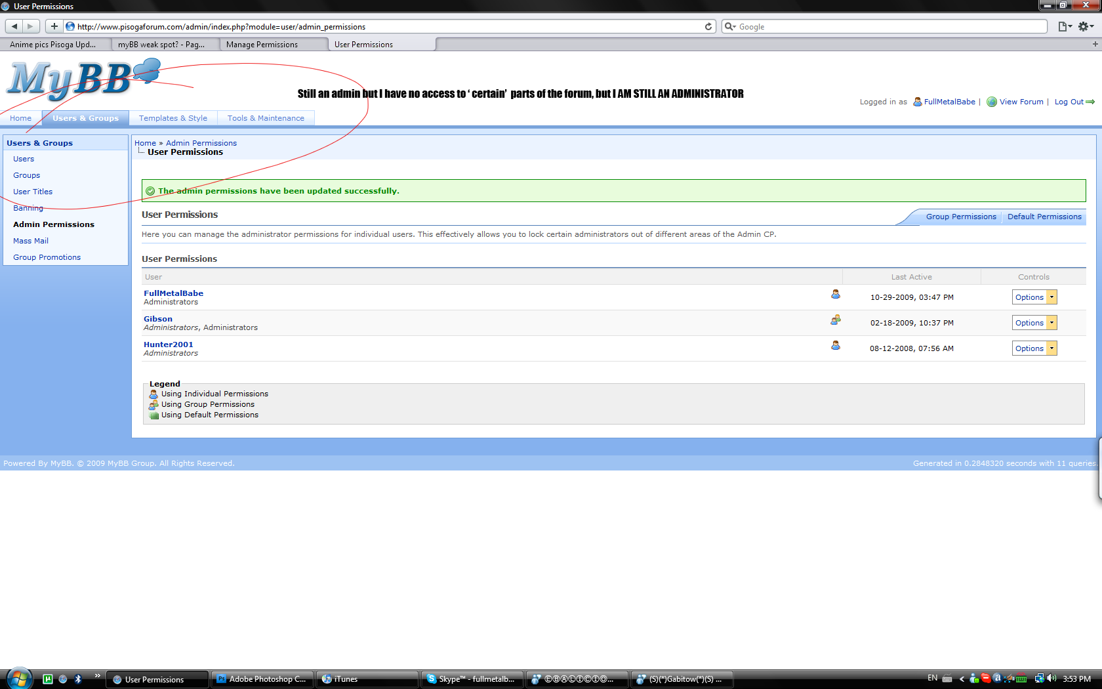This screenshot has height=689, width=1102.
Task: Open the Users & Groups admin tab
Action: (x=85, y=118)
